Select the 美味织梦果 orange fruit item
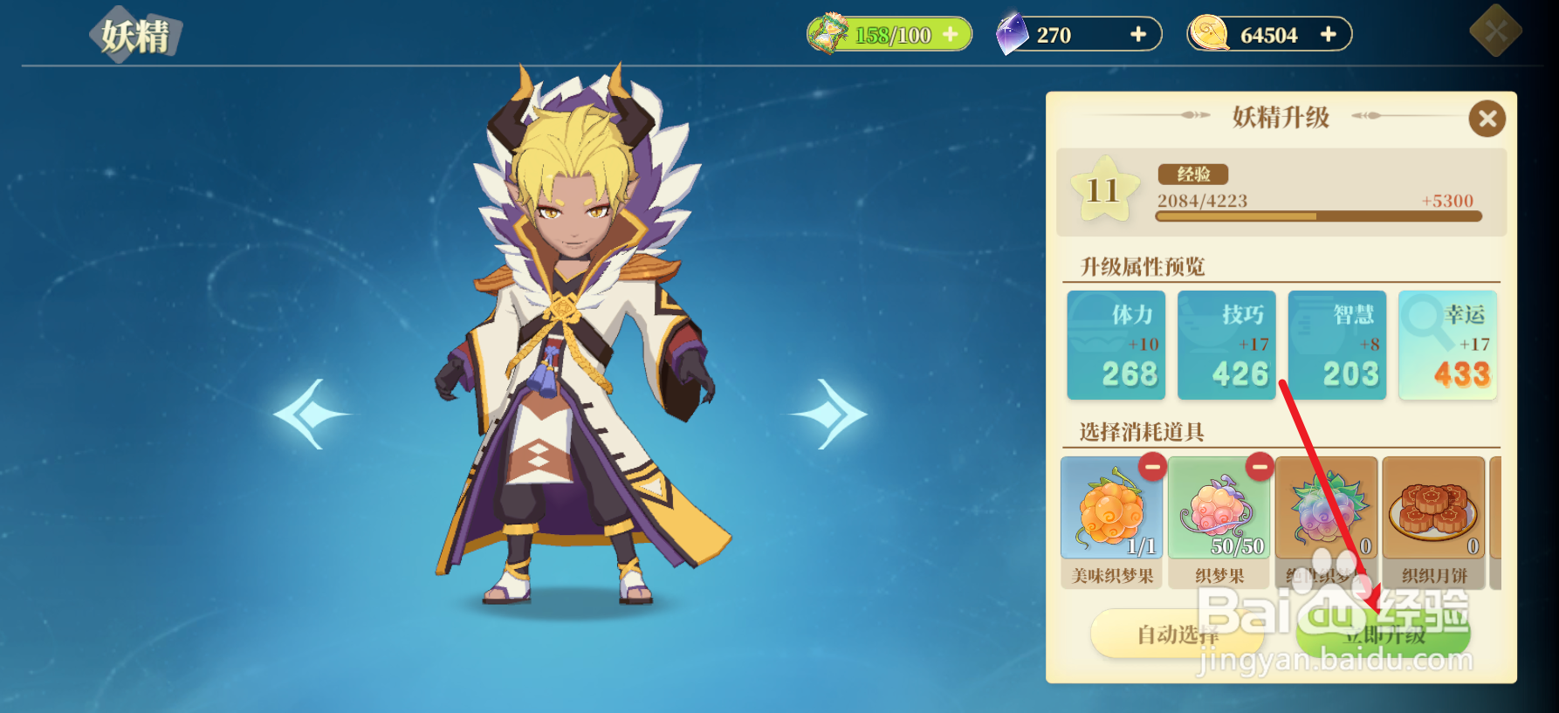The width and height of the screenshot is (1559, 713). [x=1111, y=508]
